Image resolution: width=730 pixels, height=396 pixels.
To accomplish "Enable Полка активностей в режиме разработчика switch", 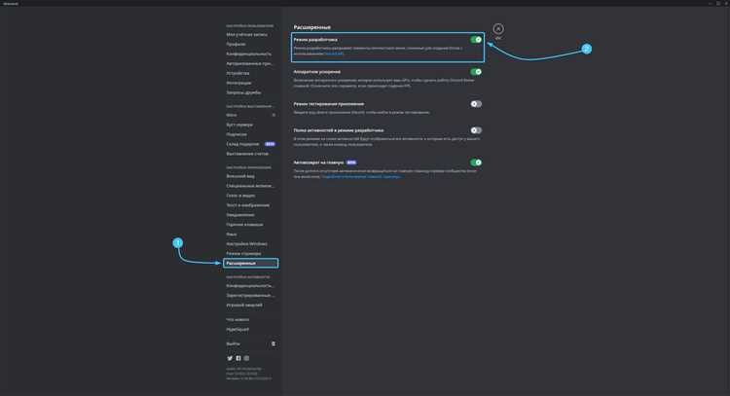I will (x=476, y=130).
